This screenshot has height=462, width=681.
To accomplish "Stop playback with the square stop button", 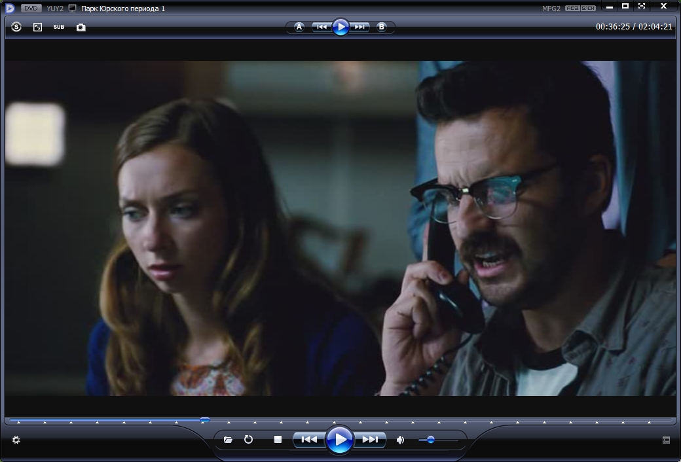I will (278, 439).
